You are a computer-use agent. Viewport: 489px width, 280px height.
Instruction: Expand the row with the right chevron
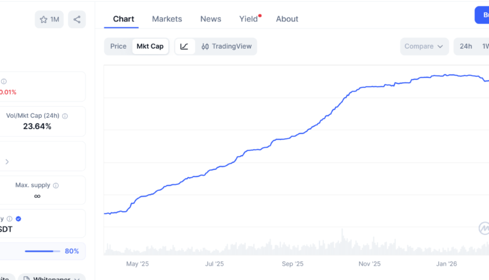(x=7, y=161)
